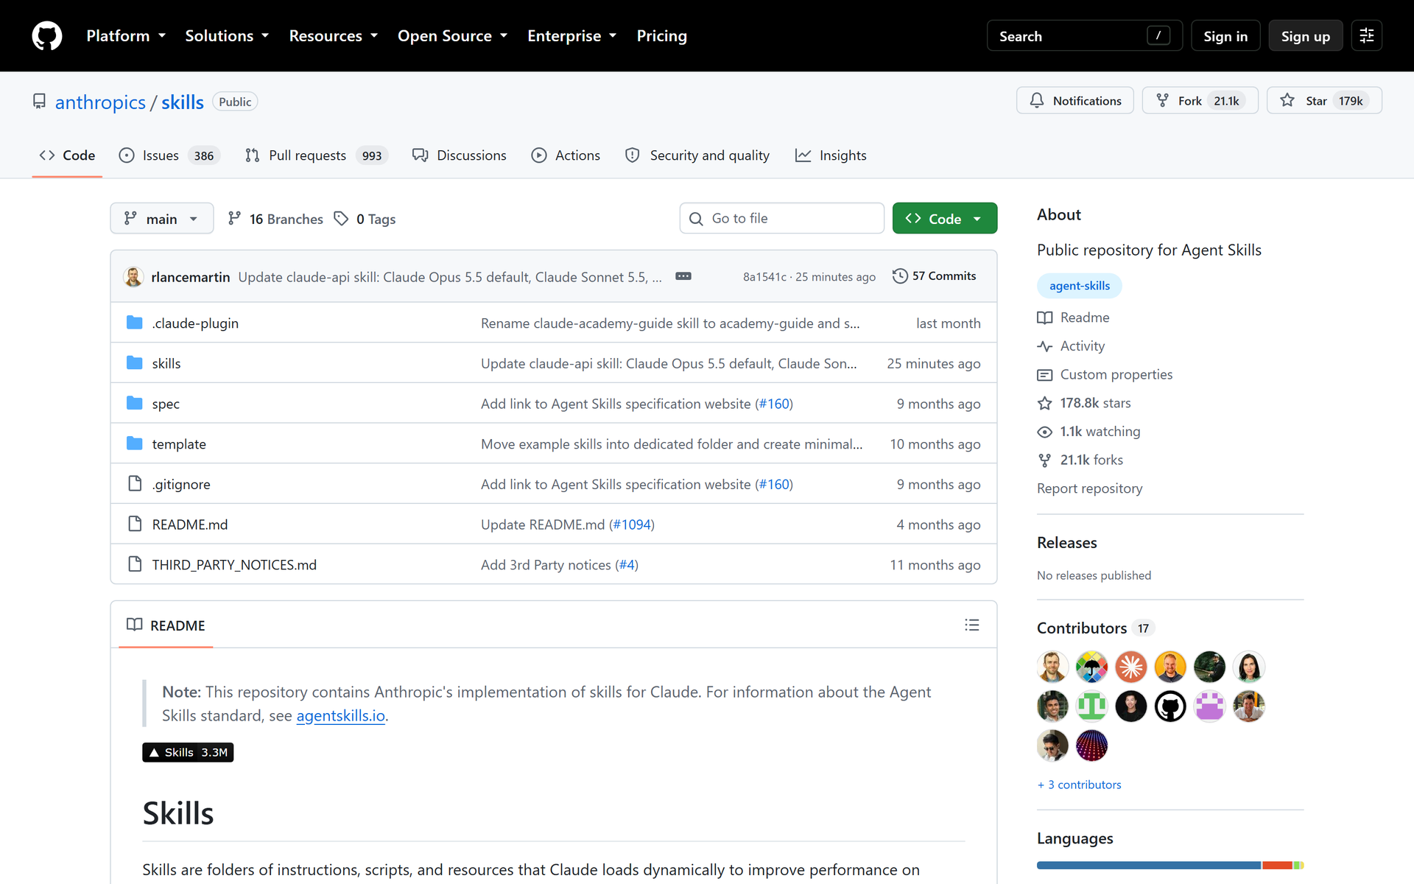Click the Notifications bell button
Screen dimensions: 1414x884
[1075, 101]
